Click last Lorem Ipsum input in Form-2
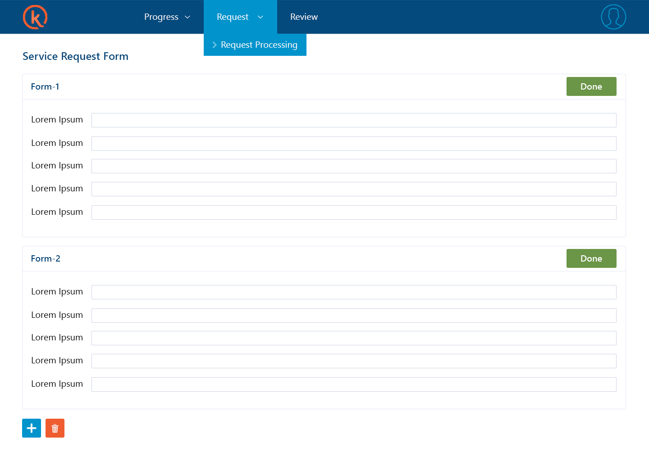 point(354,384)
